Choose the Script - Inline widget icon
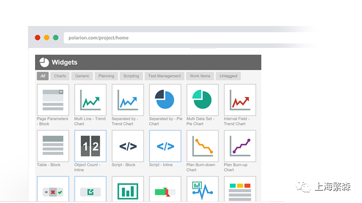 point(165,146)
